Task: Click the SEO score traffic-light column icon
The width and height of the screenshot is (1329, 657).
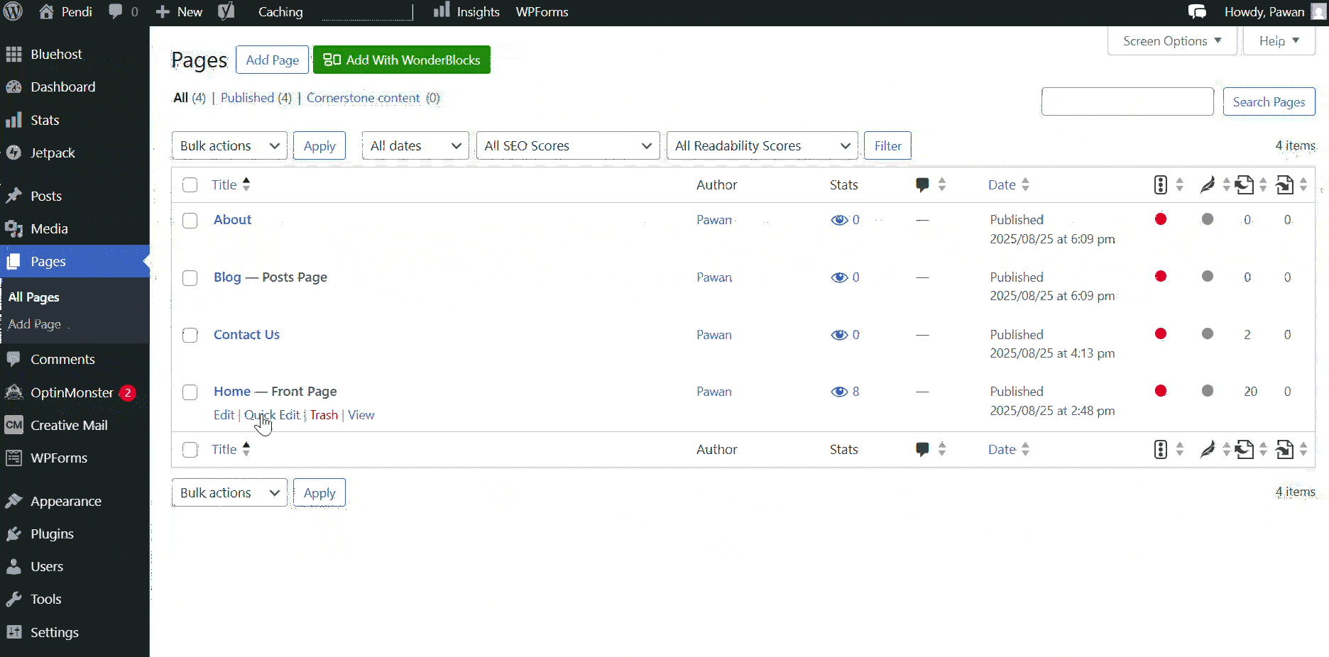Action: coord(1160,184)
